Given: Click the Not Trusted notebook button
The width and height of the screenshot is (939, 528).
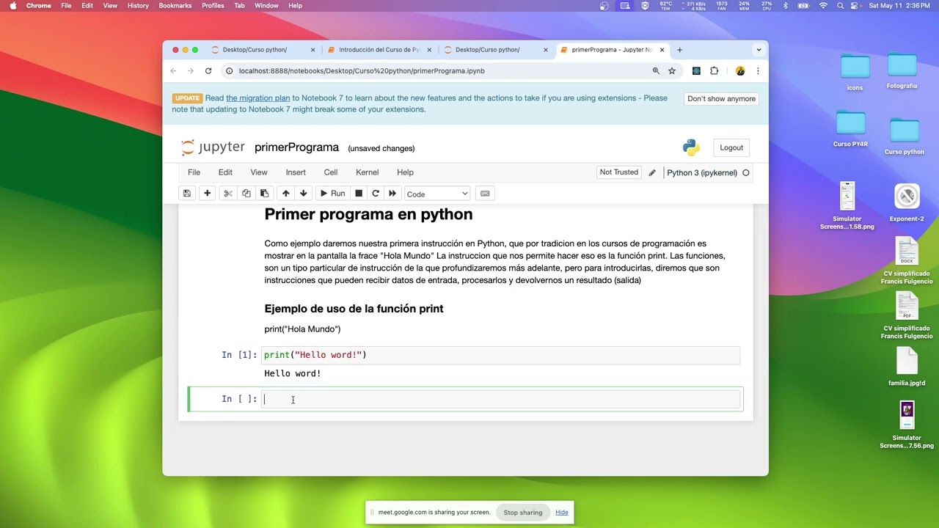Looking at the screenshot, I should (619, 172).
